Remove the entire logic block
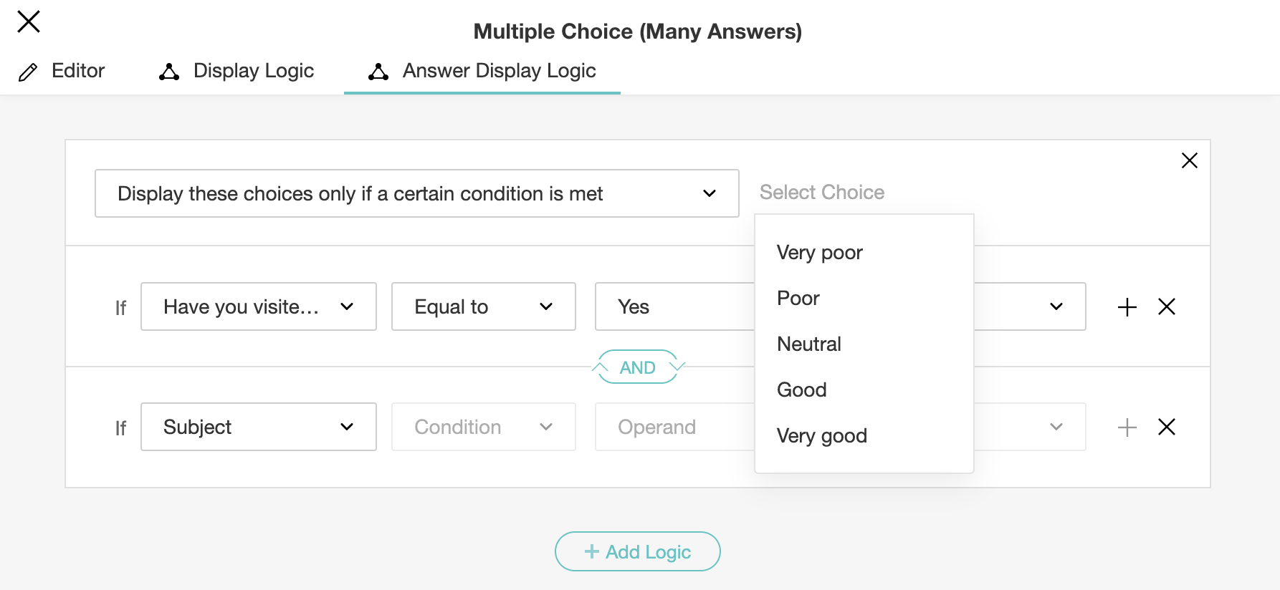Viewport: 1280px width, 590px height. coord(1189,160)
